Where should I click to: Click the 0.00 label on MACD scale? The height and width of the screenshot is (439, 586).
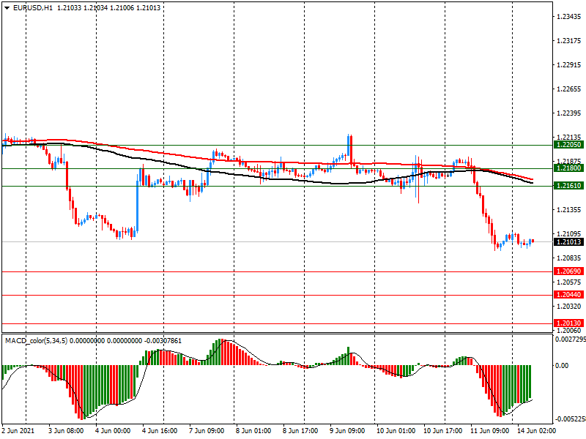(563, 365)
